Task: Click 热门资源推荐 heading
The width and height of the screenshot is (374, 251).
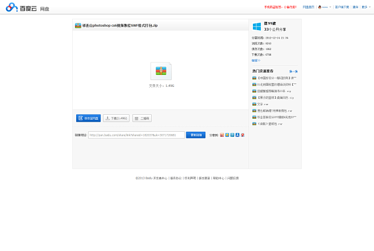Action: click(263, 71)
